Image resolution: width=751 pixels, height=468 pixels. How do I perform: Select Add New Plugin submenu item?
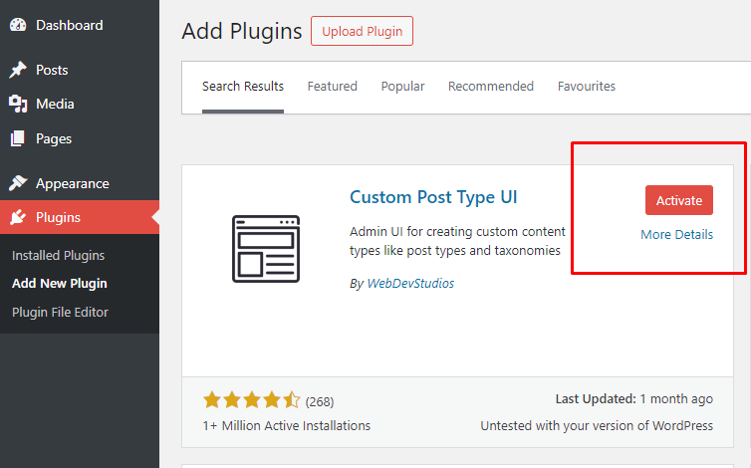(x=60, y=284)
